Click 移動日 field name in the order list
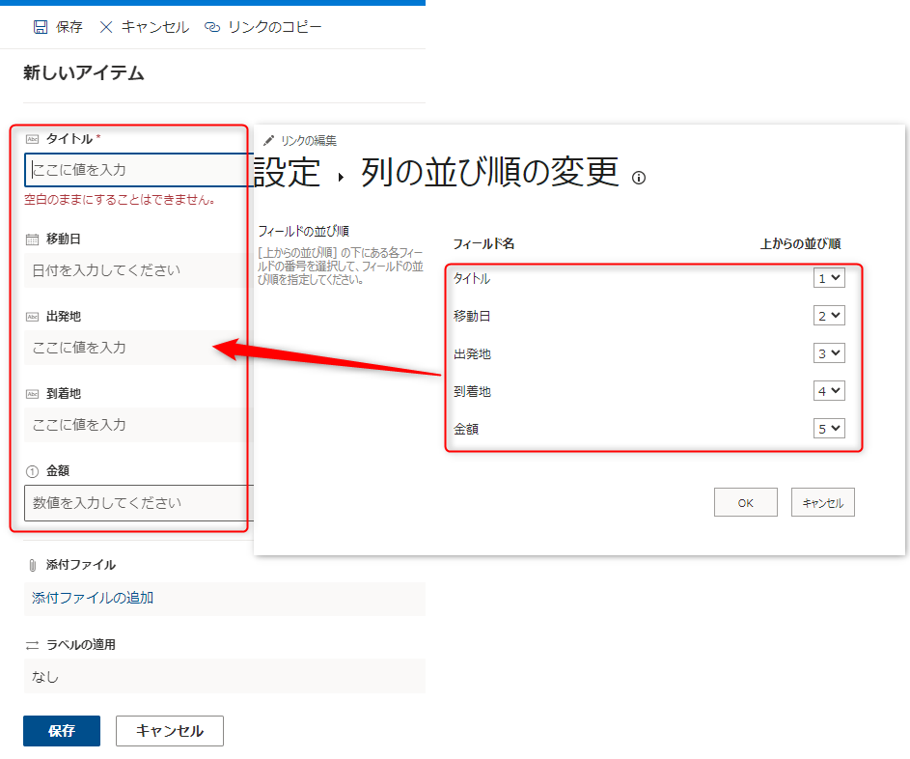This screenshot has height=759, width=910. click(473, 316)
